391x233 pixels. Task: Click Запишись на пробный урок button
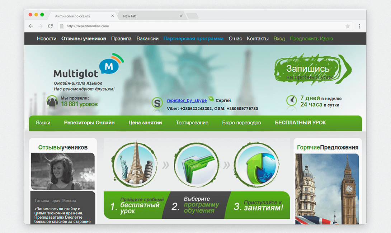click(x=313, y=70)
